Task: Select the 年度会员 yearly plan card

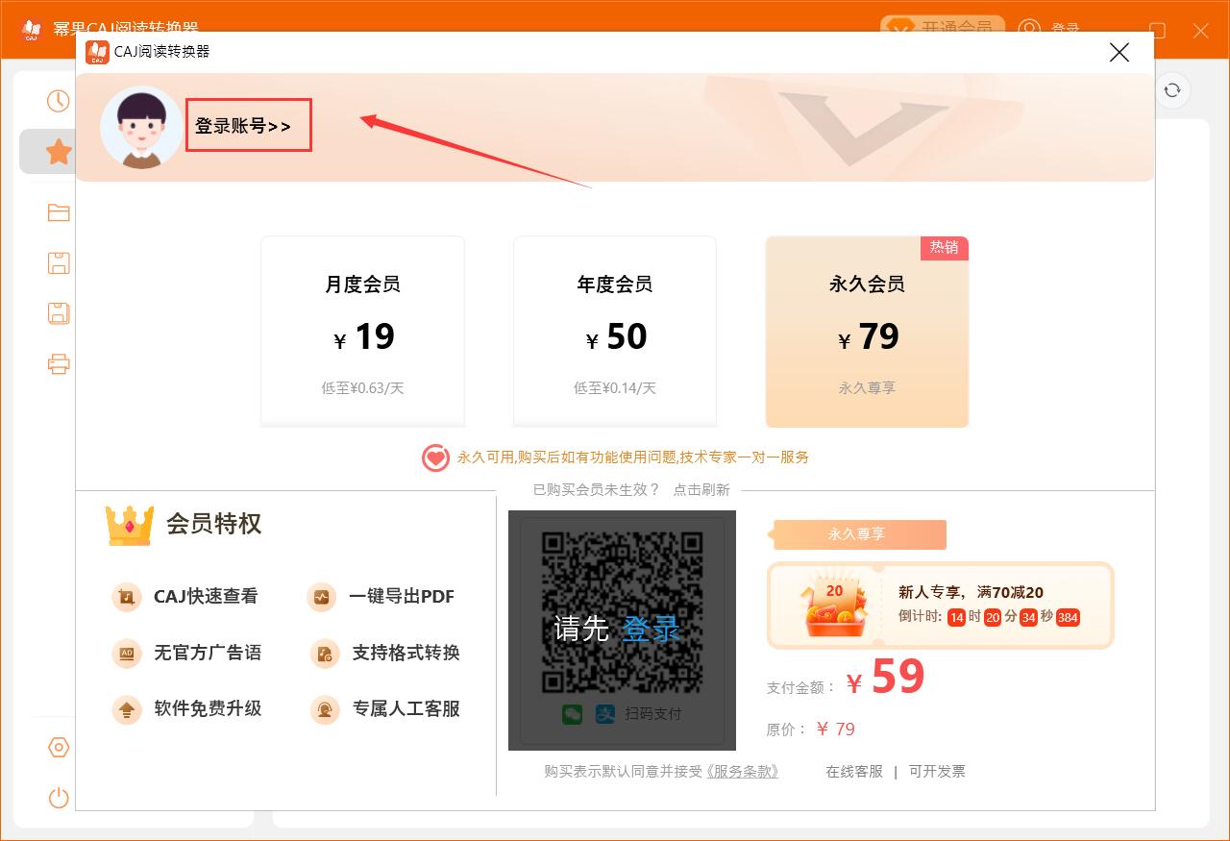Action: point(614,331)
